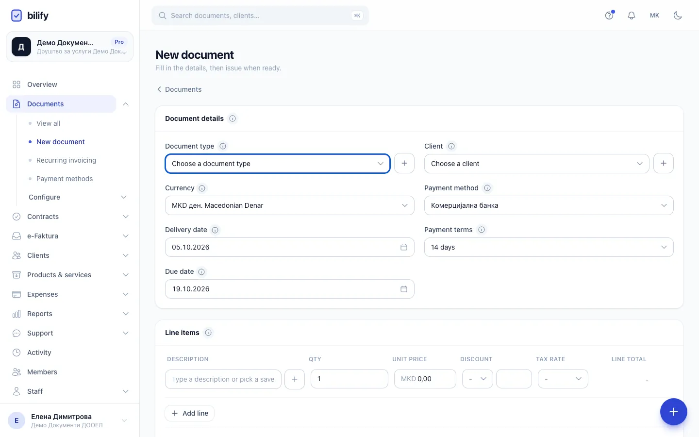Viewport: 699px width, 437px height.
Task: Open the Currency dropdown
Action: (290, 205)
